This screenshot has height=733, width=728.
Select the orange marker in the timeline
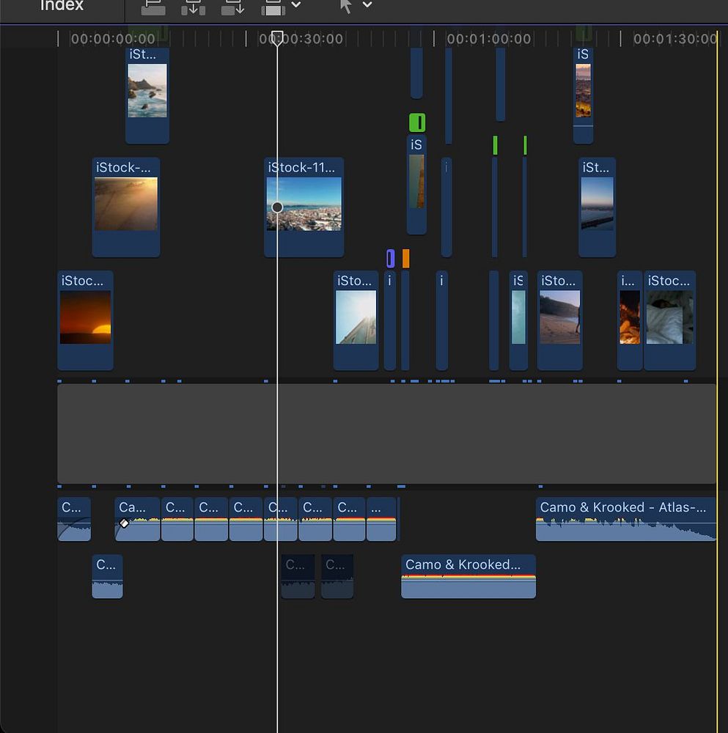(406, 259)
